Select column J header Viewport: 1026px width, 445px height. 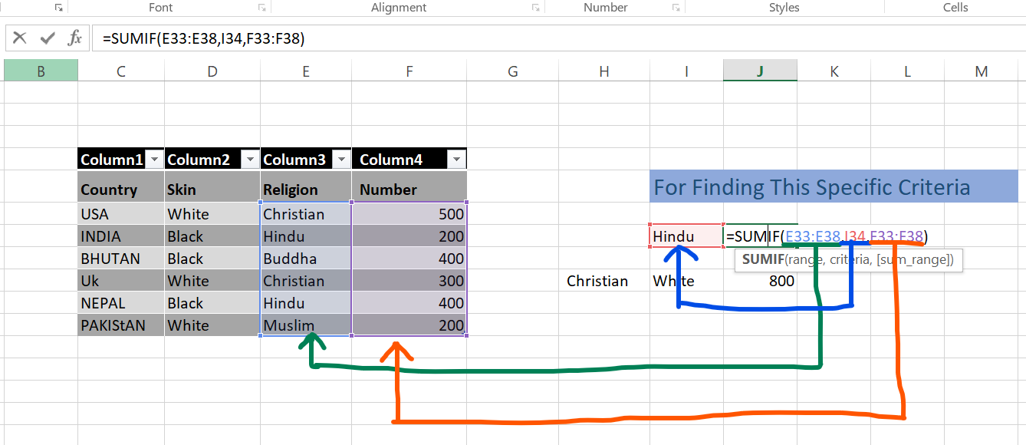(x=760, y=70)
